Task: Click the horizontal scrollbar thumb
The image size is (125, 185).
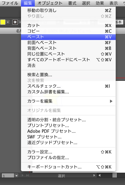Action: coord(115,175)
